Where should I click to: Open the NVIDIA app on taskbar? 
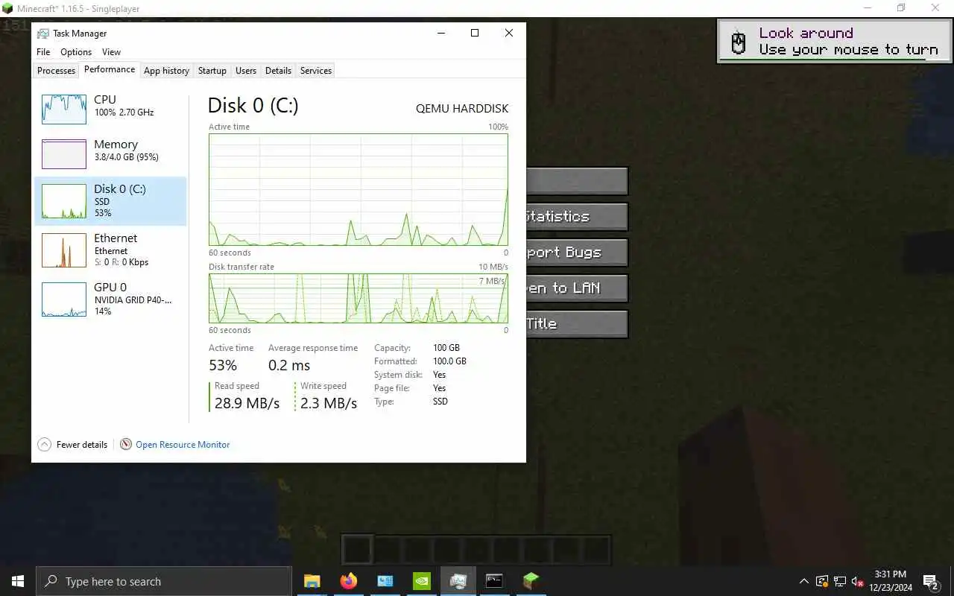[421, 581]
